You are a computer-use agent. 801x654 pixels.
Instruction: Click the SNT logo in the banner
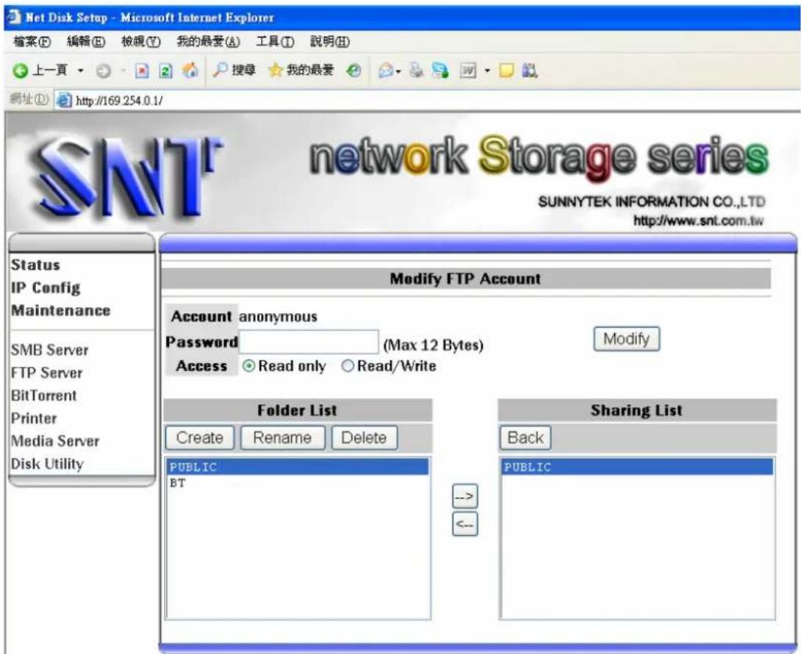(128, 176)
